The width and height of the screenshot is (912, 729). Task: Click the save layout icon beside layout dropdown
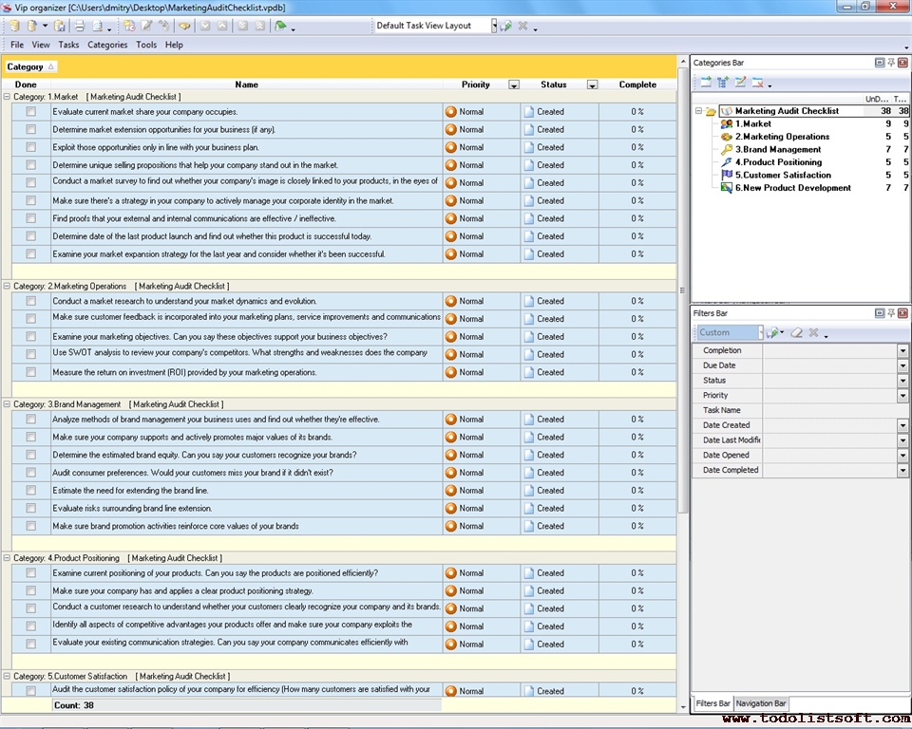tap(506, 26)
